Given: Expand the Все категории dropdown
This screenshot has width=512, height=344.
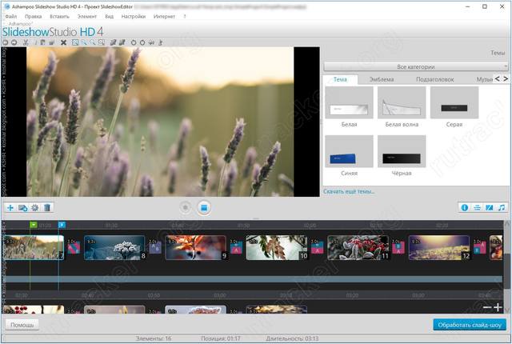Looking at the screenshot, I should (416, 66).
